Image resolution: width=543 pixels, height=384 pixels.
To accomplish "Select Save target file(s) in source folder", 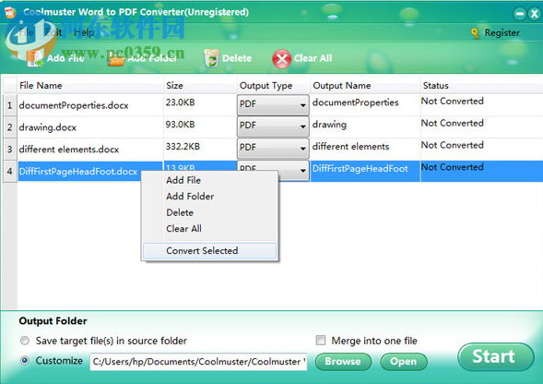I will (x=25, y=341).
